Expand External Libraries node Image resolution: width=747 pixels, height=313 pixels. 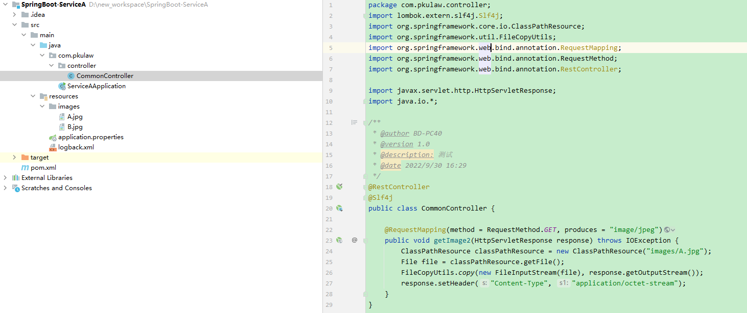click(6, 178)
